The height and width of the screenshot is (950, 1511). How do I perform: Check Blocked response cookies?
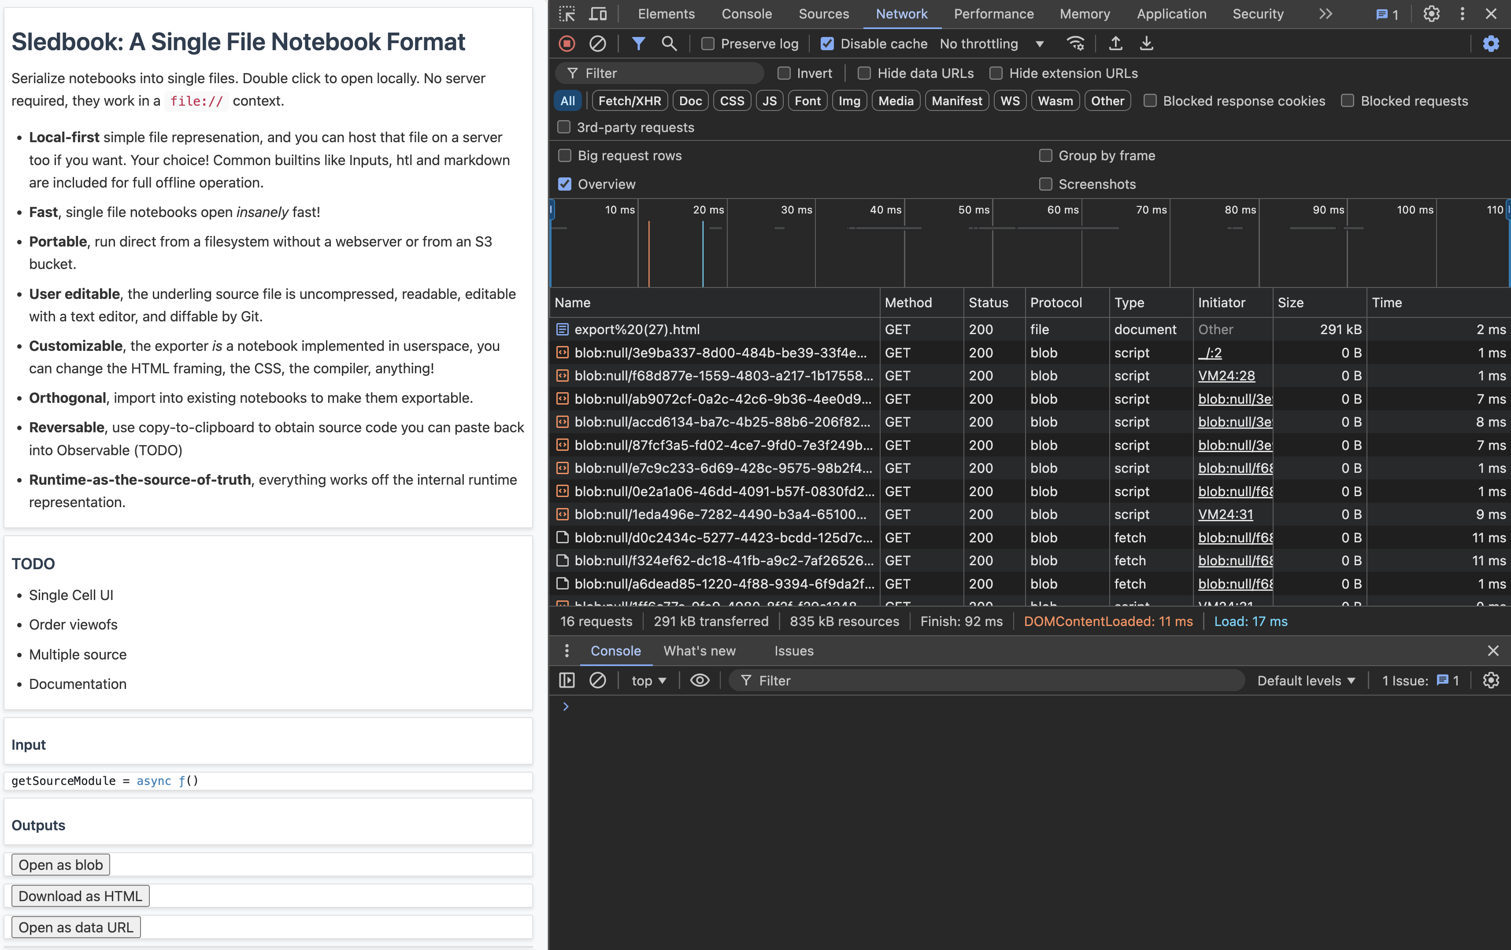coord(1150,101)
